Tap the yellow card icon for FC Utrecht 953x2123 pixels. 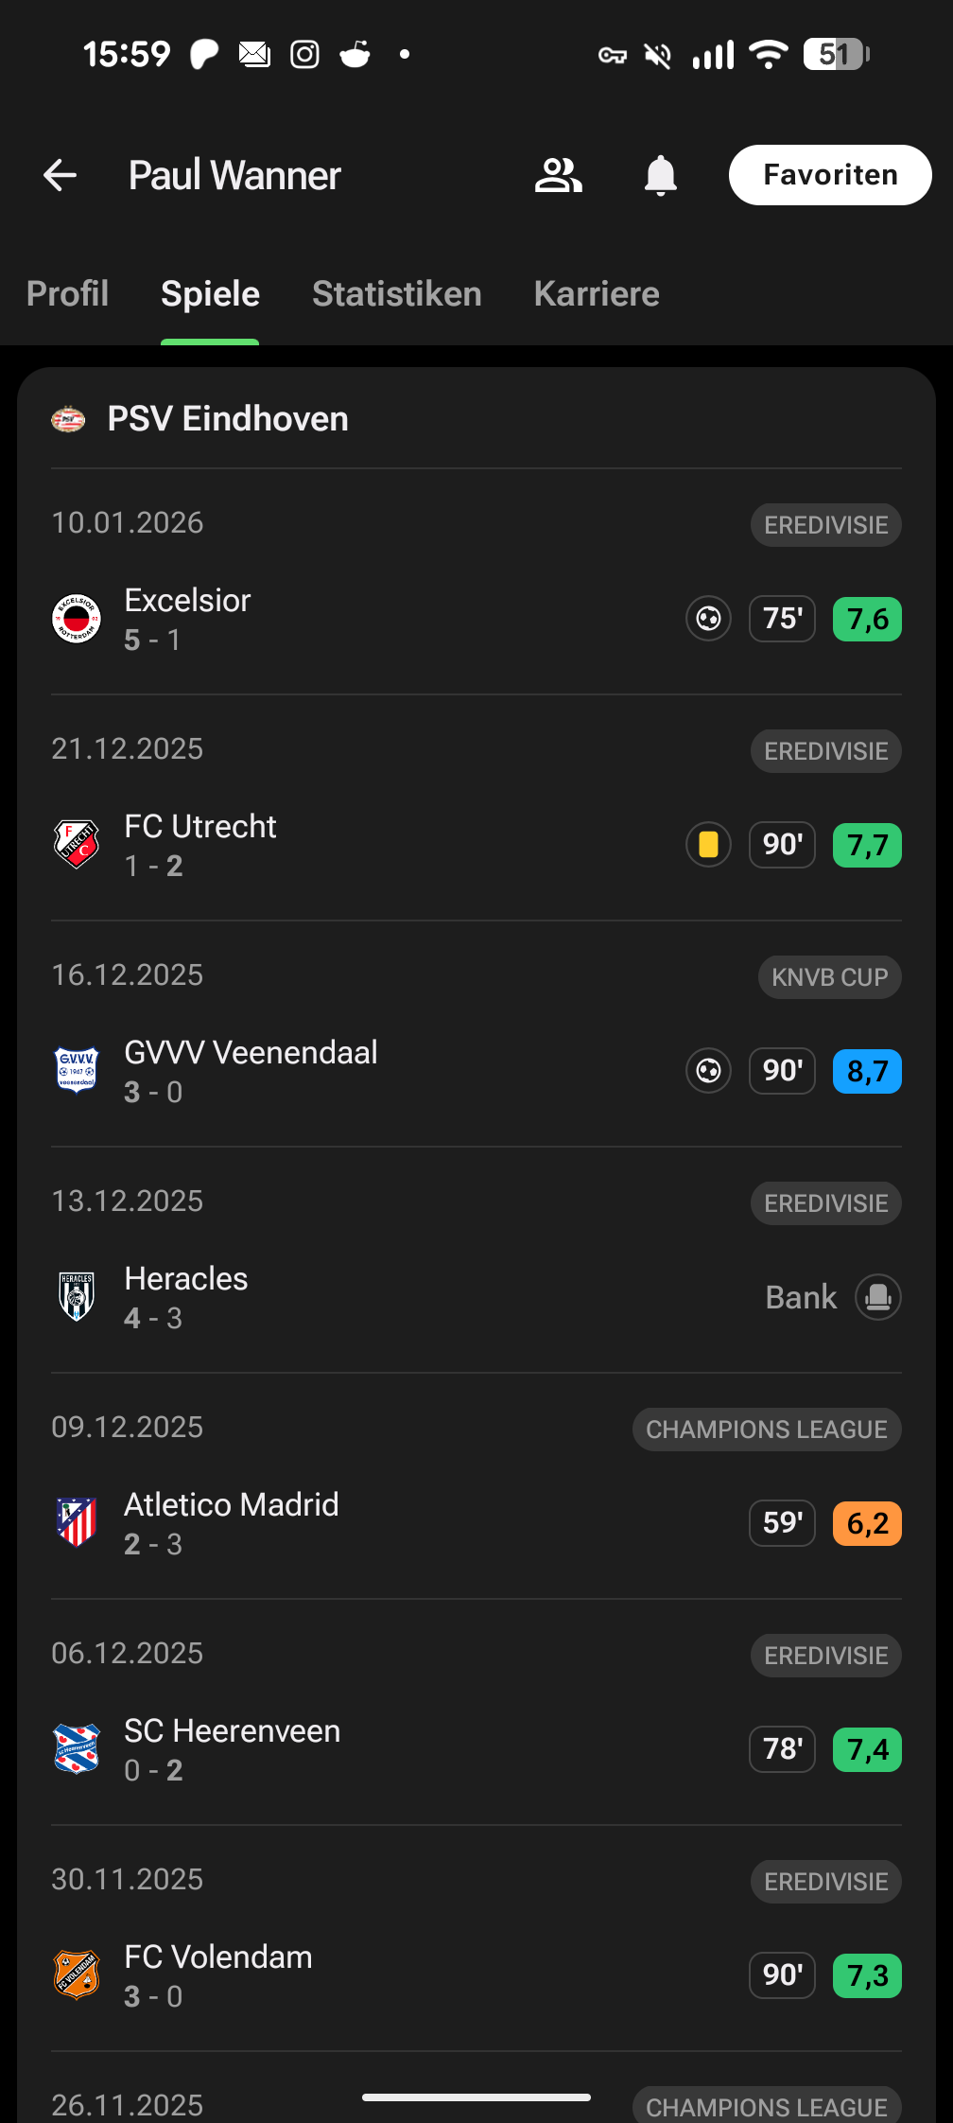[x=708, y=845]
